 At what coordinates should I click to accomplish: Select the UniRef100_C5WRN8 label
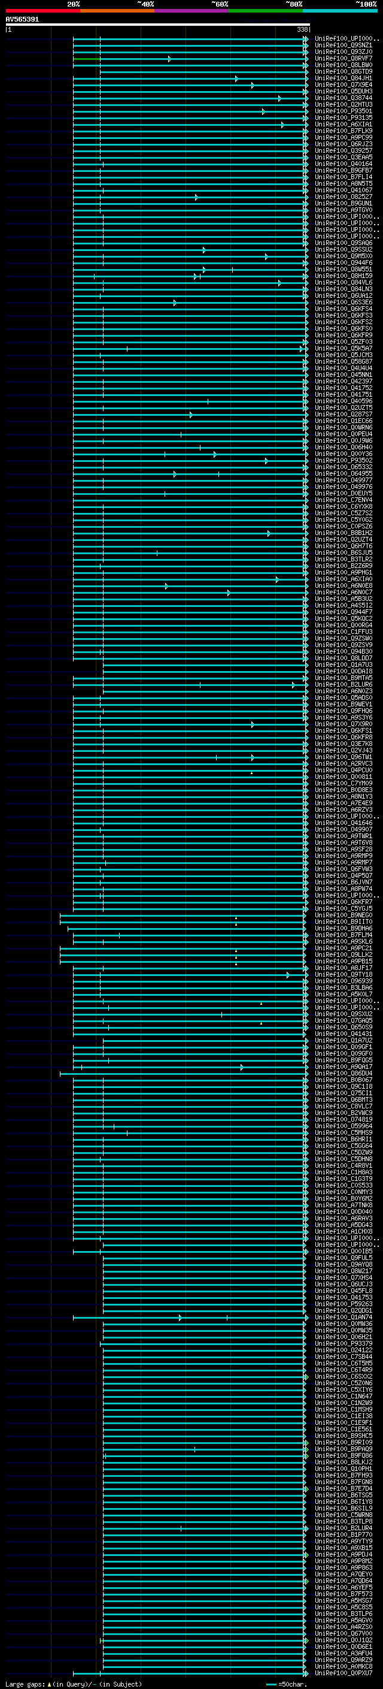(x=343, y=1515)
